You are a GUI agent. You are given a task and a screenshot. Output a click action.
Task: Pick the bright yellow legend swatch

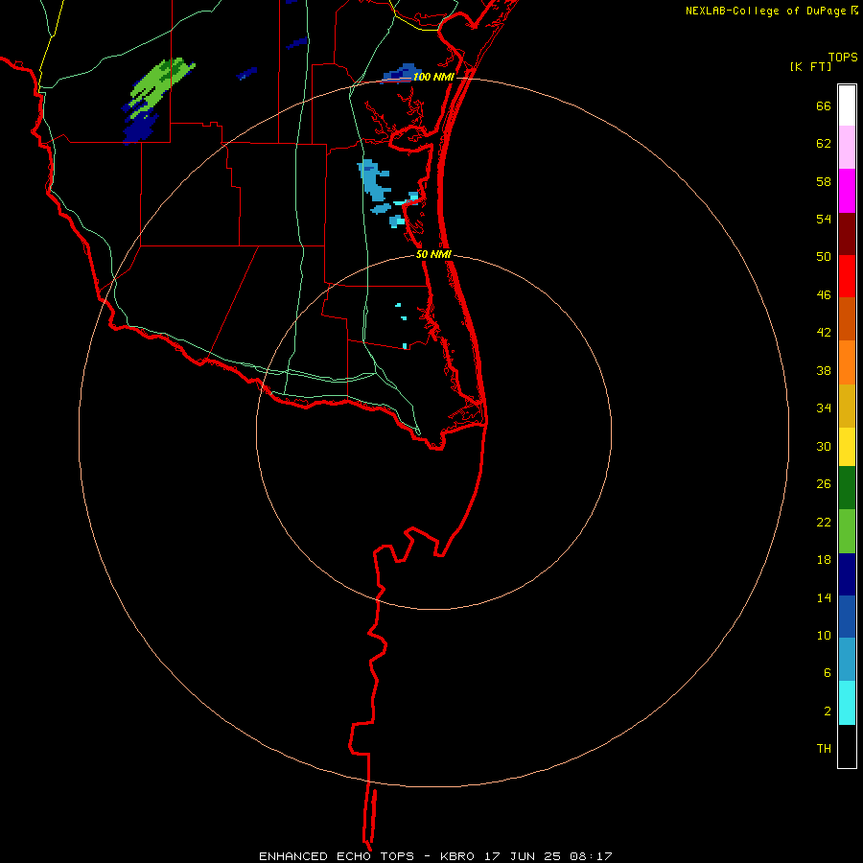[x=847, y=446]
